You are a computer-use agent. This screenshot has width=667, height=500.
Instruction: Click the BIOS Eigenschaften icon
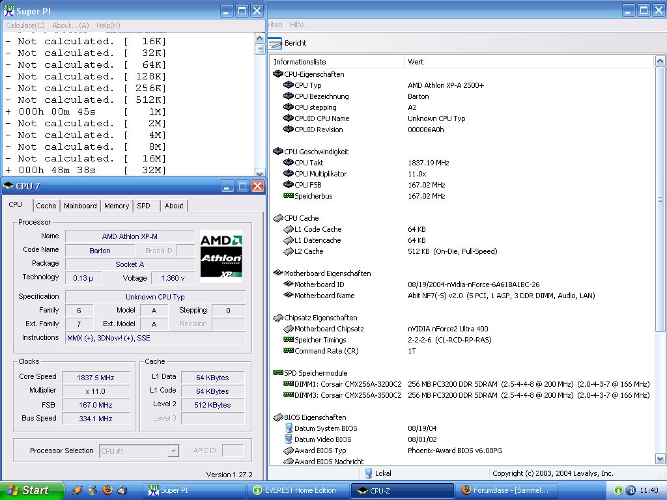tap(277, 417)
